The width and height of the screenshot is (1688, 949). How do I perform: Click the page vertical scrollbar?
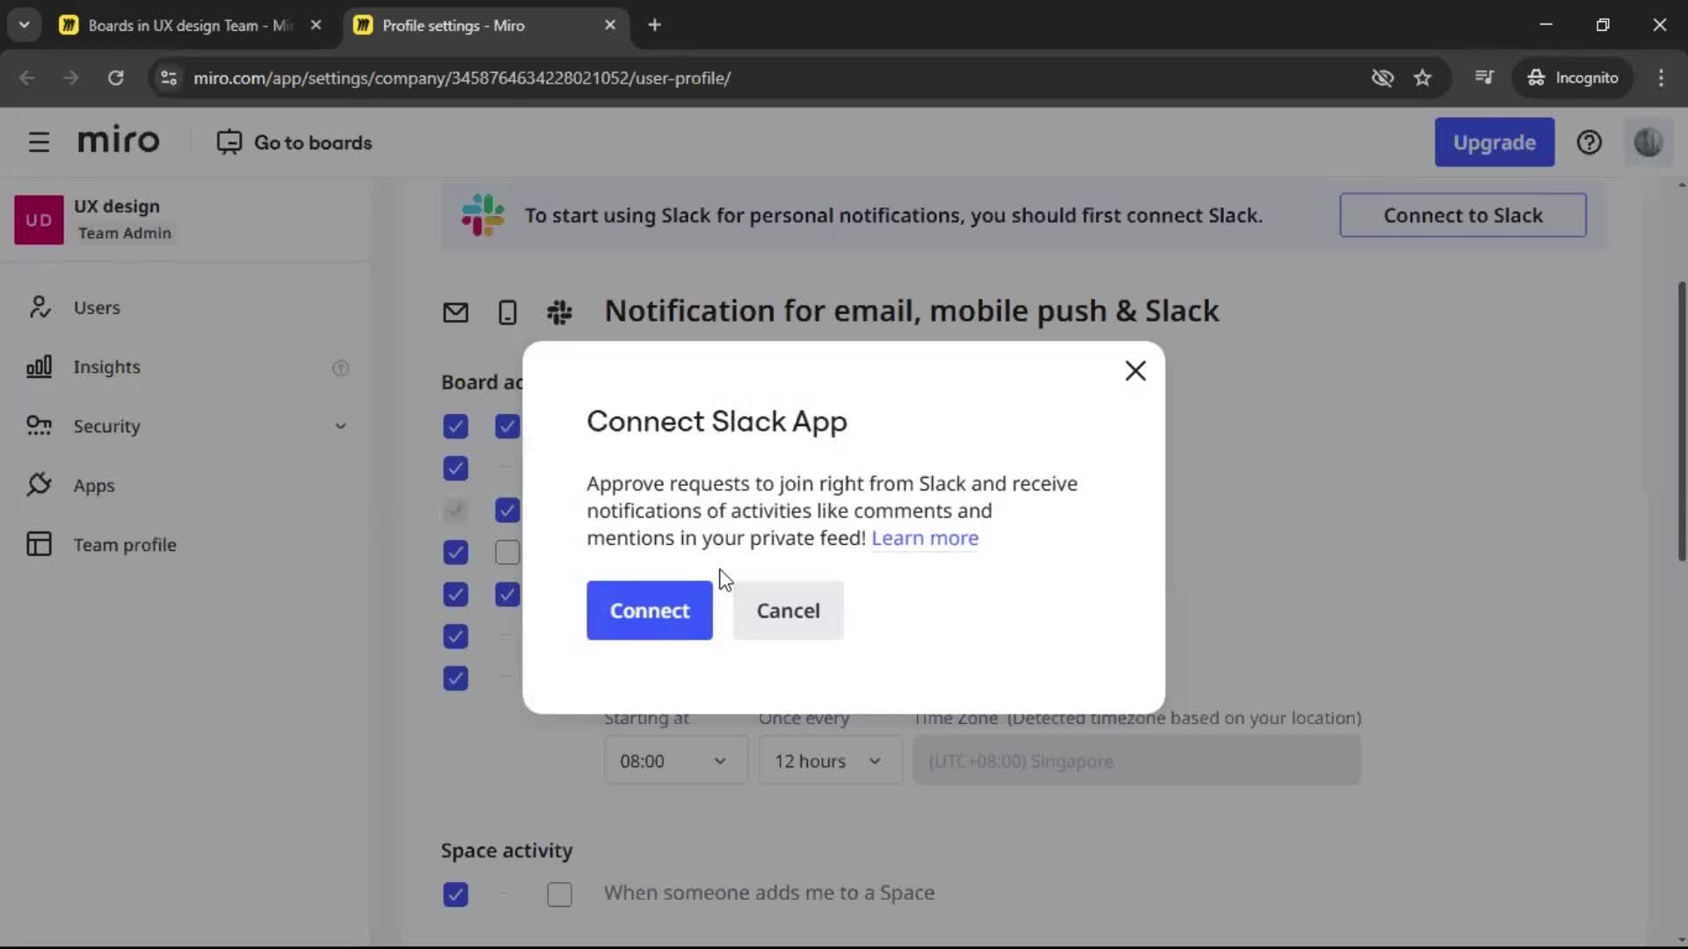point(1681,422)
